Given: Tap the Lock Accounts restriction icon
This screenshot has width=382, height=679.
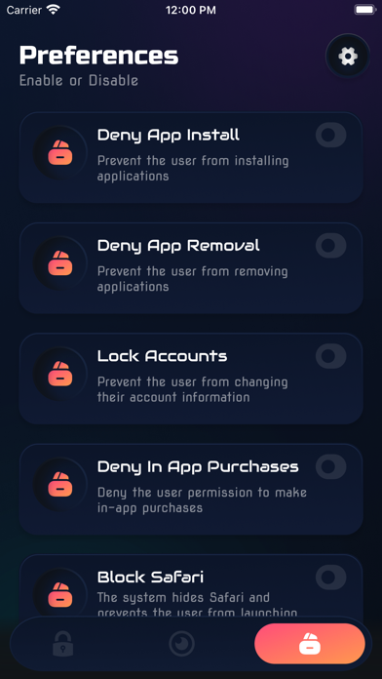Looking at the screenshot, I should click(60, 374).
